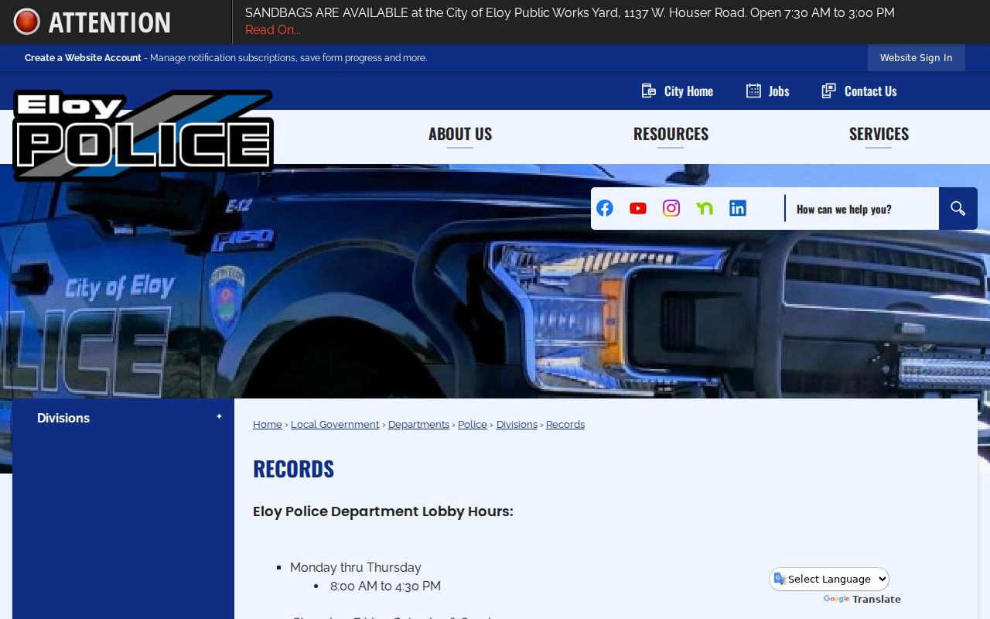Click the 'How can we help you?' search field
This screenshot has height=619, width=990.
862,209
